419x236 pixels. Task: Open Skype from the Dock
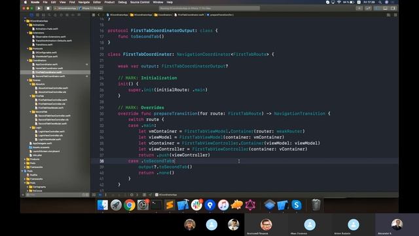[x=297, y=205]
